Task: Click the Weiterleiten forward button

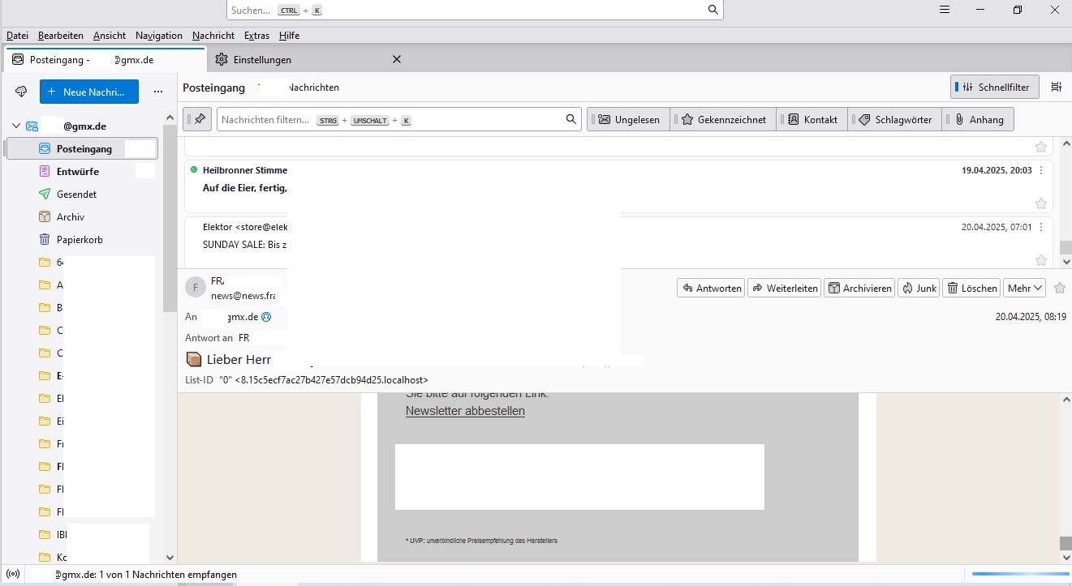Action: 784,288
